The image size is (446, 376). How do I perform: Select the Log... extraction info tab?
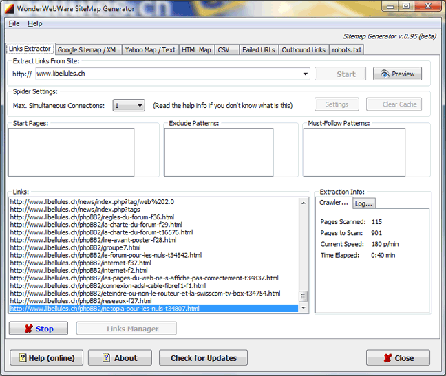[x=364, y=203]
